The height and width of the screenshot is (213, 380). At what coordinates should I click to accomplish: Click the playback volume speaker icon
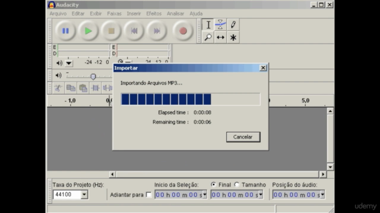coord(58,75)
